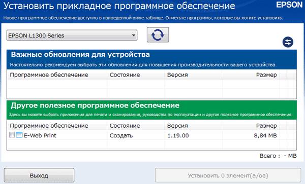
Task: Click the Состояние column header in the important updates table
Action: pyautogui.click(x=125, y=75)
